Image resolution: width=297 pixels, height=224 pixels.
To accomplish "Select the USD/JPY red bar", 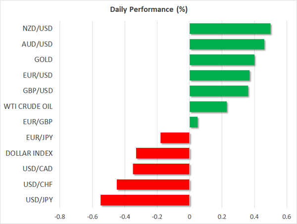I will click(145, 200).
